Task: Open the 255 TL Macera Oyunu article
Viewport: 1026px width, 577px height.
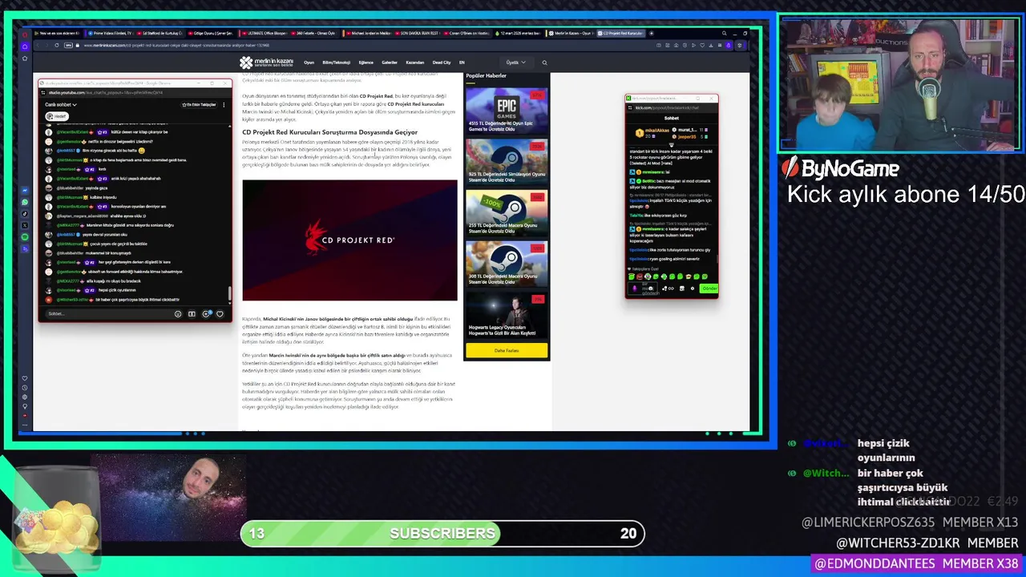Action: (x=507, y=212)
